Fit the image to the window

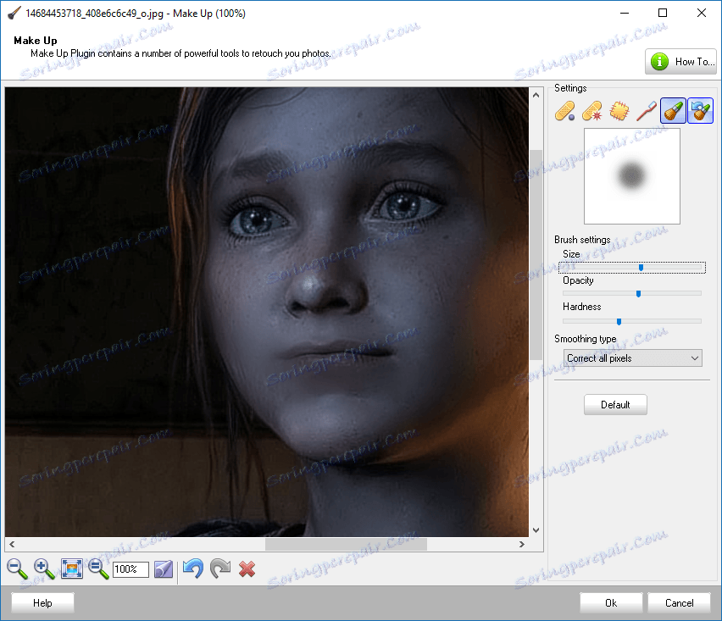[x=72, y=569]
